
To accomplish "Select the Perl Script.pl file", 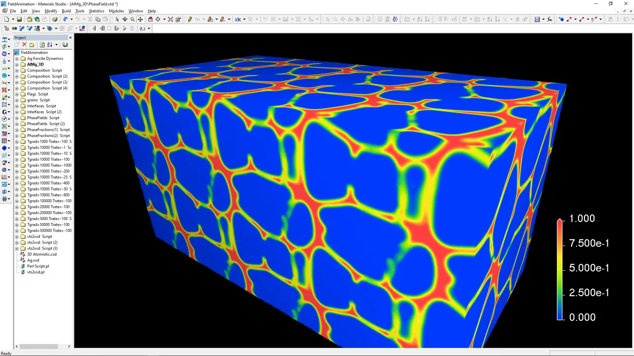I will point(38,266).
